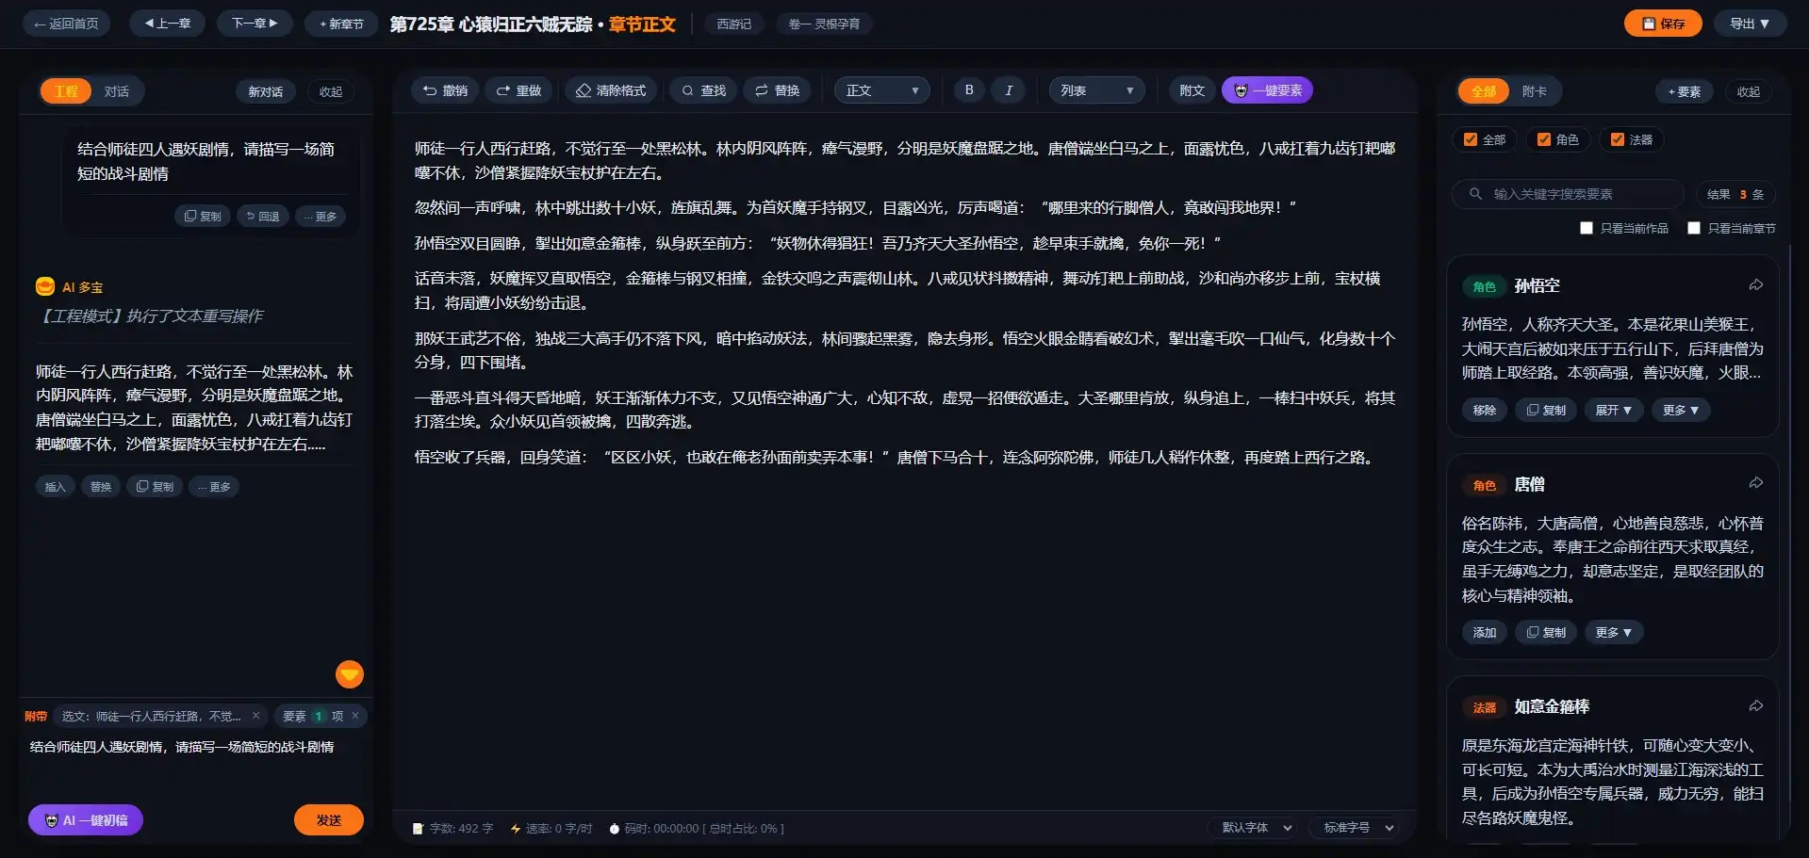The height and width of the screenshot is (858, 1809).
Task: Click the 速率 speed status icon
Action: (x=516, y=829)
